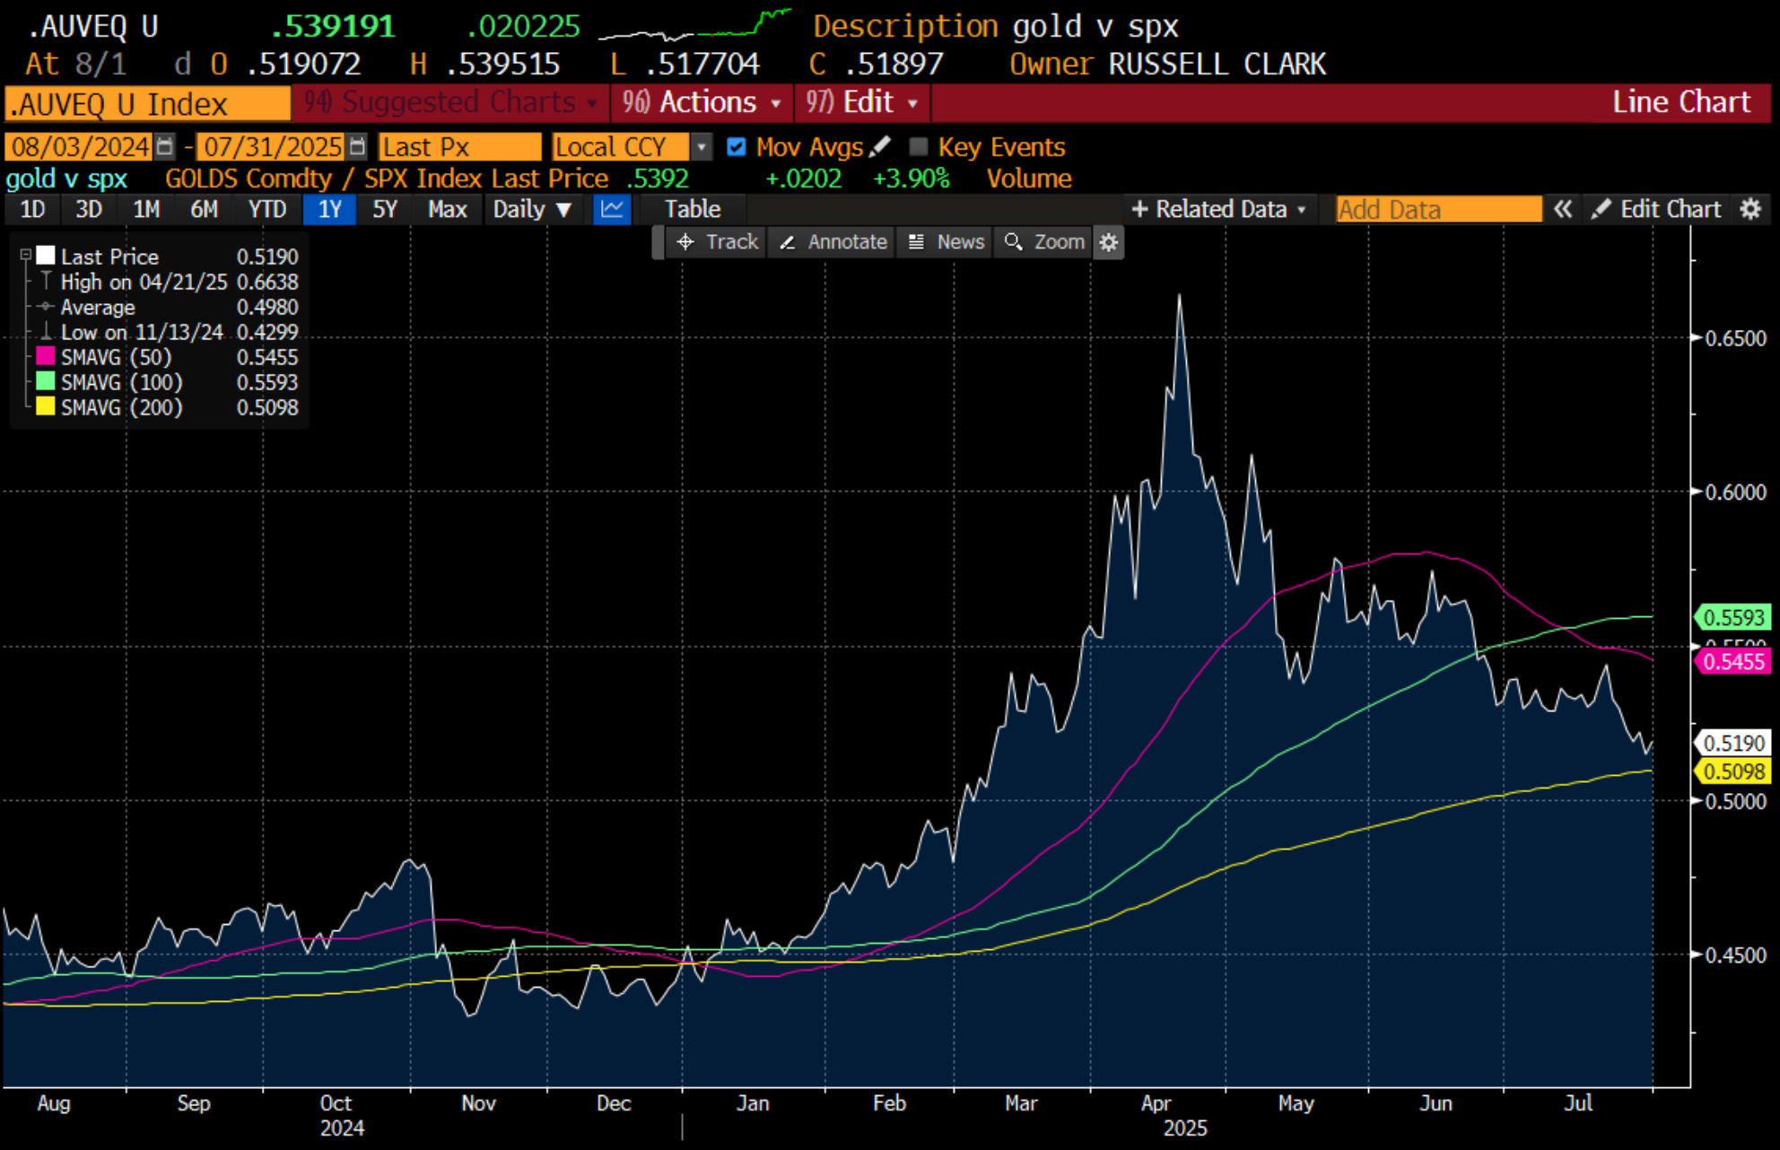Uncheck the Mov Avgs checkbox
The image size is (1780, 1150).
coord(736,146)
